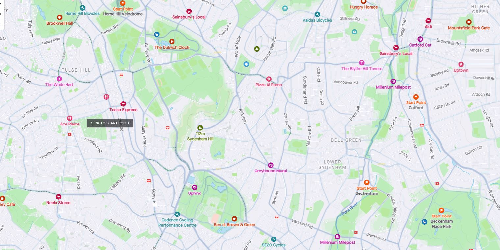This screenshot has width=500, height=250.
Task: Click the Bev at Brown & Green cafe
Action: click(x=234, y=219)
